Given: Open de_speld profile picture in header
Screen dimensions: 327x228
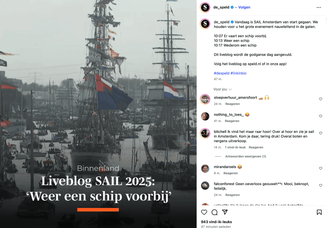Looking at the screenshot, I should coord(205,7).
